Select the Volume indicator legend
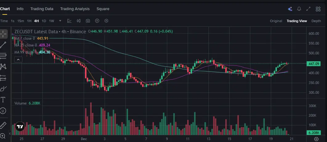 coord(27,103)
